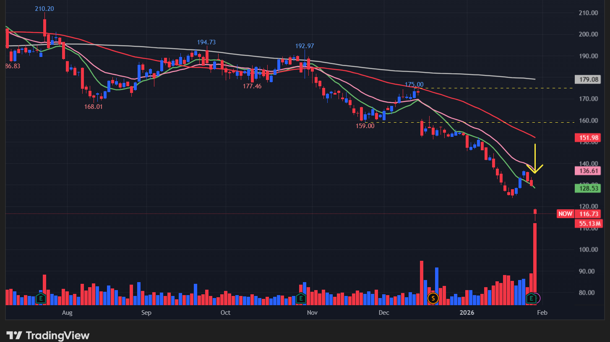The image size is (610, 342).
Task: Select the red 151.98 moving average label
Action: [587, 138]
